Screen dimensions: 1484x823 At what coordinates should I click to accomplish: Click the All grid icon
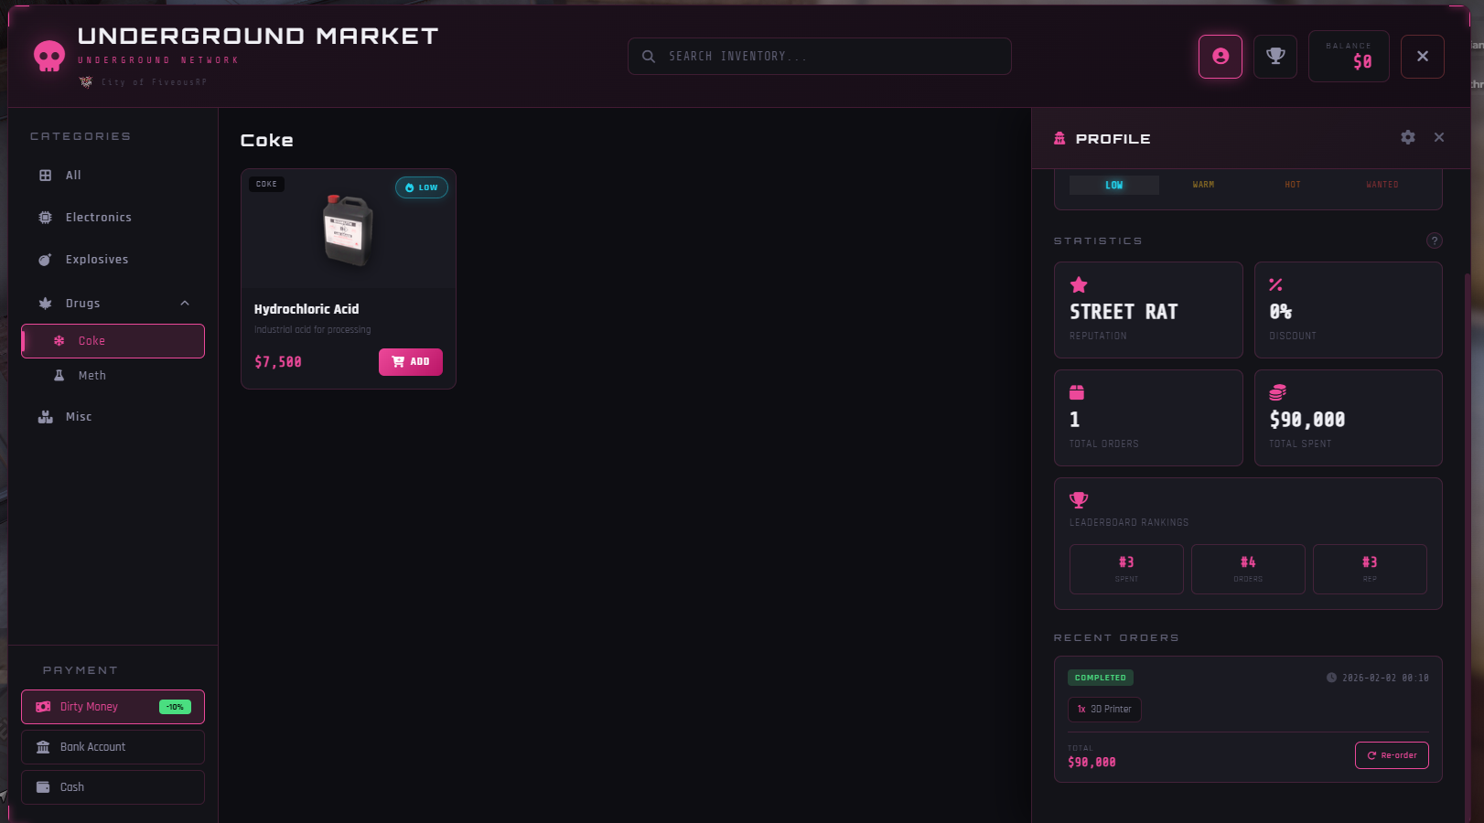pos(46,176)
